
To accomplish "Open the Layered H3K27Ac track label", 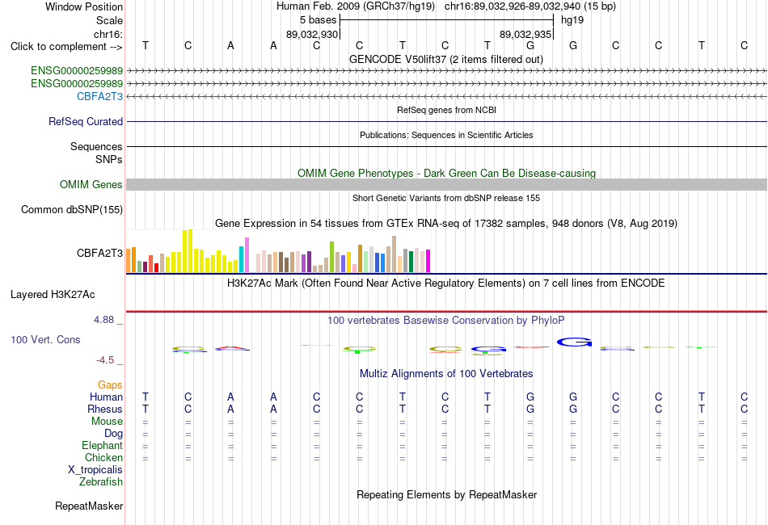I will pyautogui.click(x=53, y=295).
